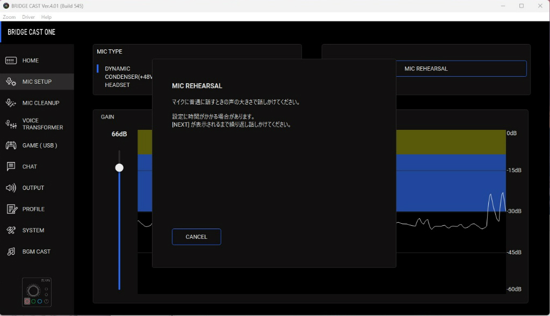Screen dimensions: 550x316
Task: Click the MIC REHEARSAL button behind the dialog
Action: (x=461, y=69)
